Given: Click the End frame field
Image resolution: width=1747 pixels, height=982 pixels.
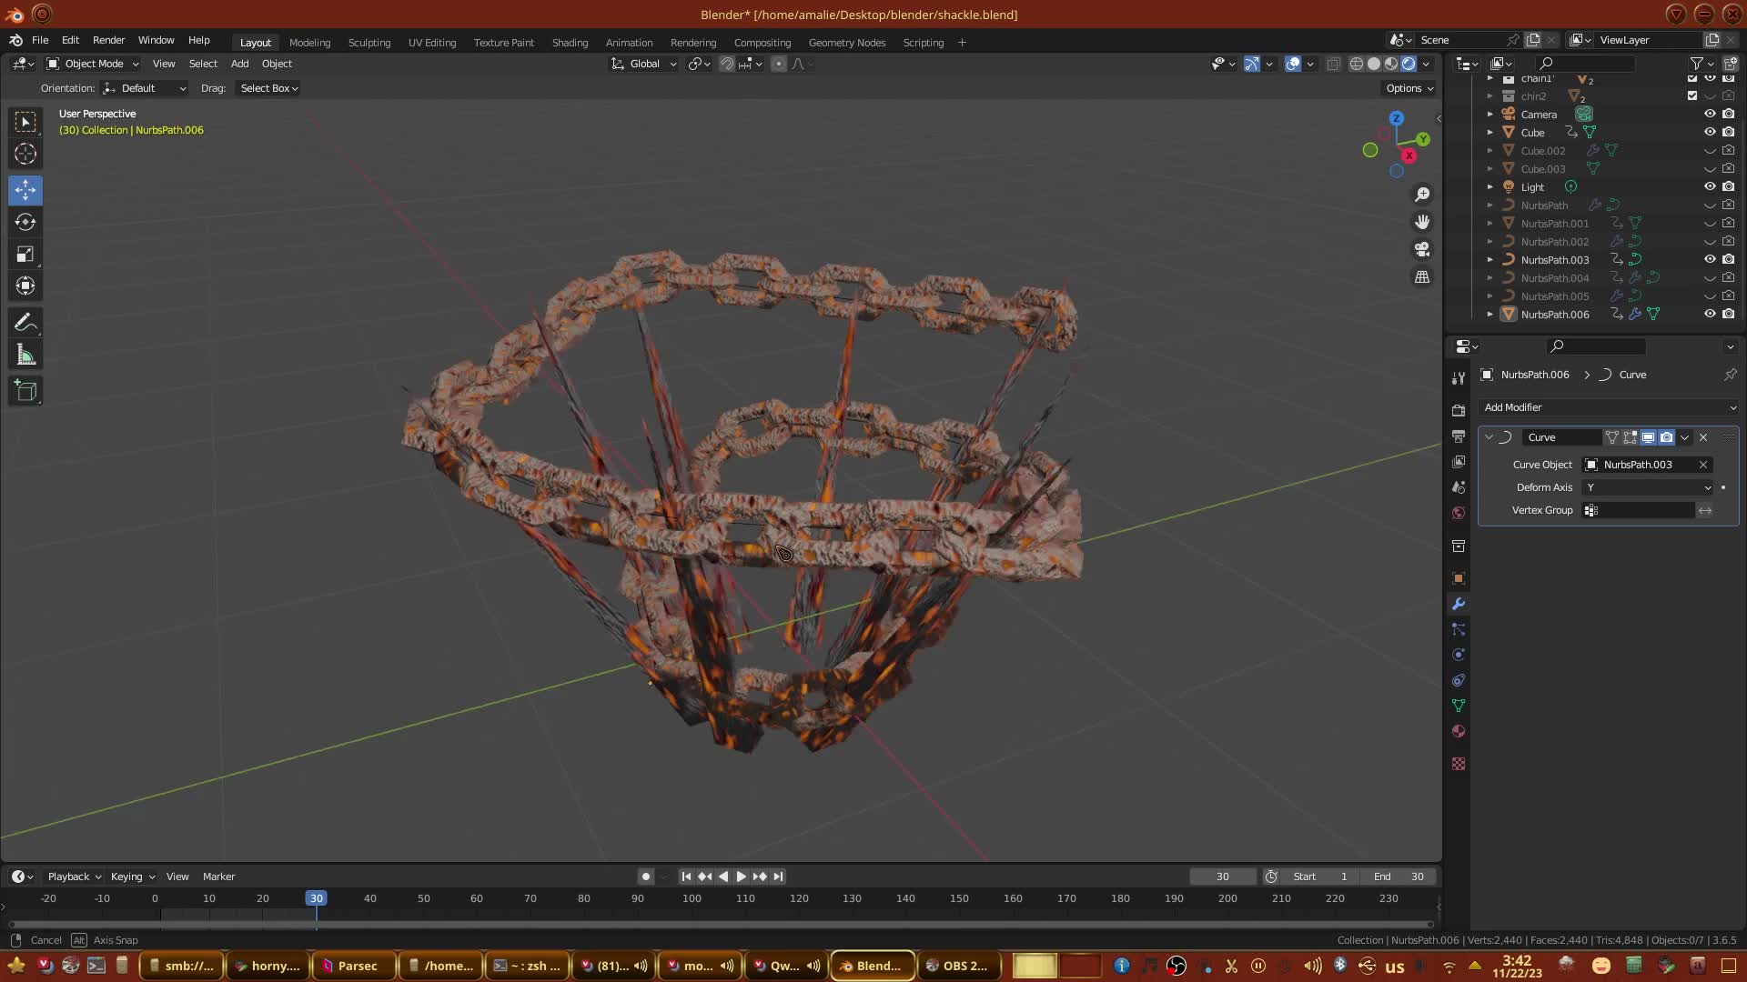Looking at the screenshot, I should (x=1399, y=877).
